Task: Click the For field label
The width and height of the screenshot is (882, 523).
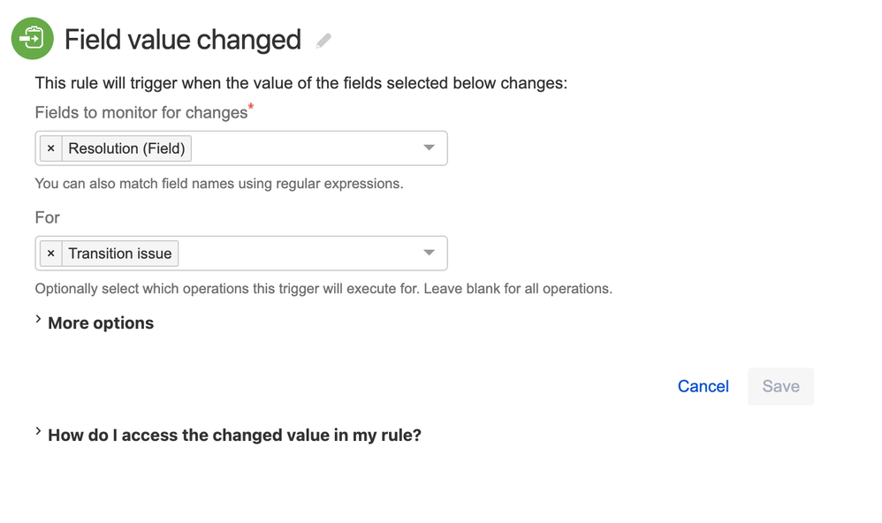Action: 48,217
